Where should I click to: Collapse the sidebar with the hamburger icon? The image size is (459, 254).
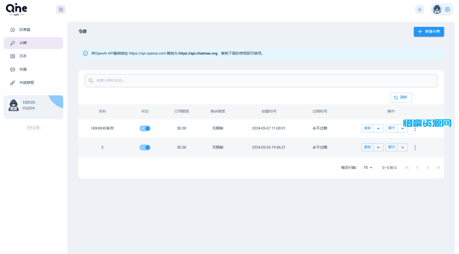pyautogui.click(x=61, y=9)
